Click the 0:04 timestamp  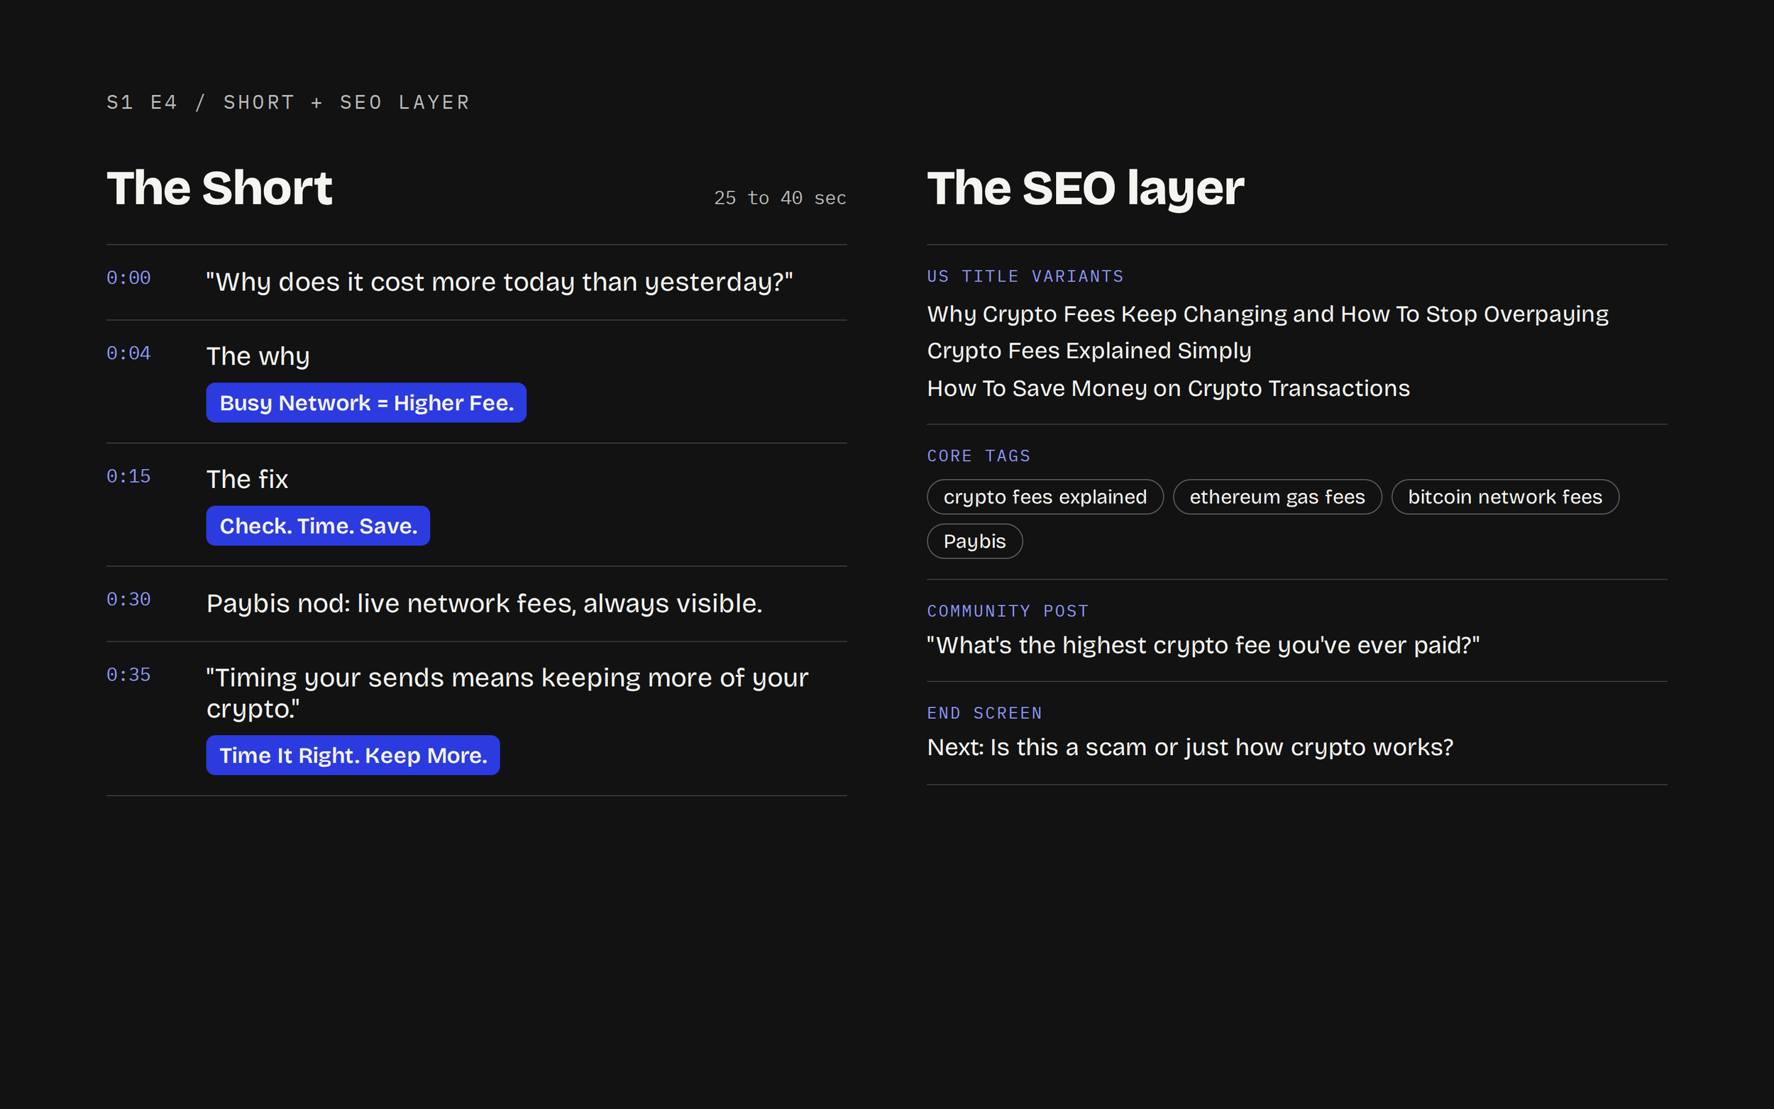click(x=128, y=353)
